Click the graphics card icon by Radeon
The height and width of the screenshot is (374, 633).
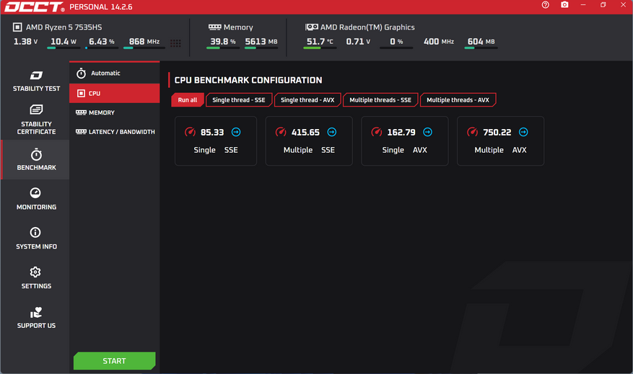coord(312,27)
